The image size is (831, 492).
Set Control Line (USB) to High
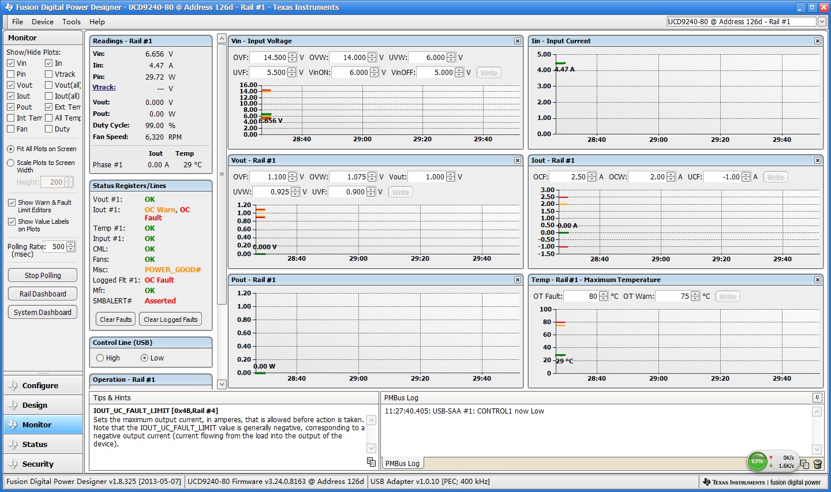point(100,358)
